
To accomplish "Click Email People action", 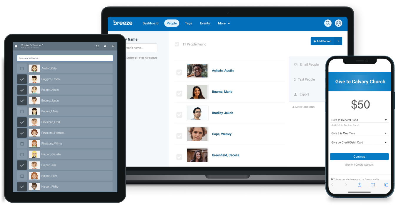I will [x=306, y=65].
